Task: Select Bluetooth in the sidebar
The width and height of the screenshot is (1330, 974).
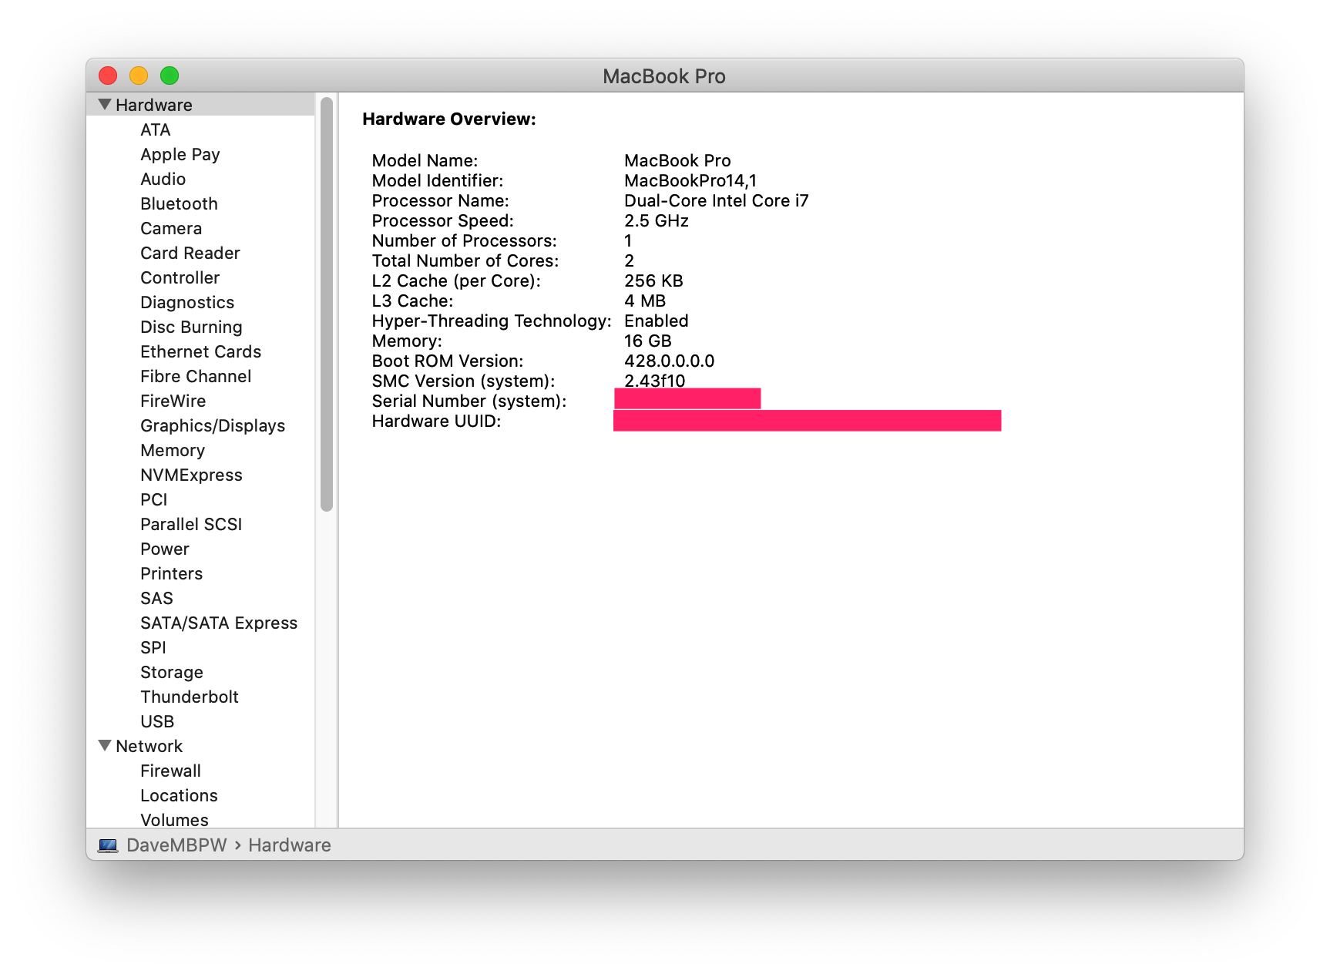Action: (179, 203)
